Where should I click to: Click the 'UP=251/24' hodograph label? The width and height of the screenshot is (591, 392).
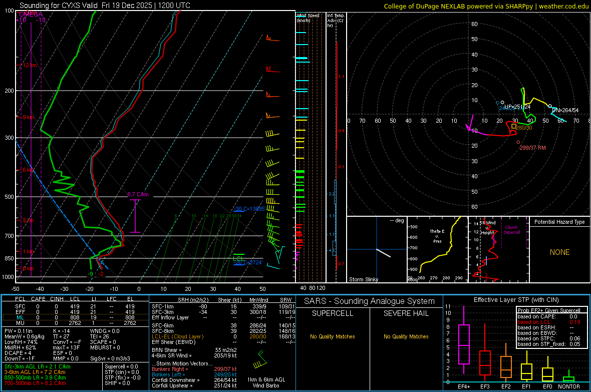point(517,107)
